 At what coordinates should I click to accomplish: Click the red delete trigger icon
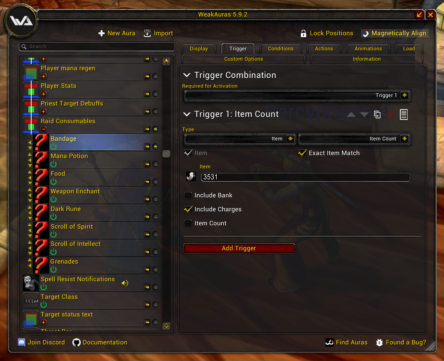coord(390,115)
